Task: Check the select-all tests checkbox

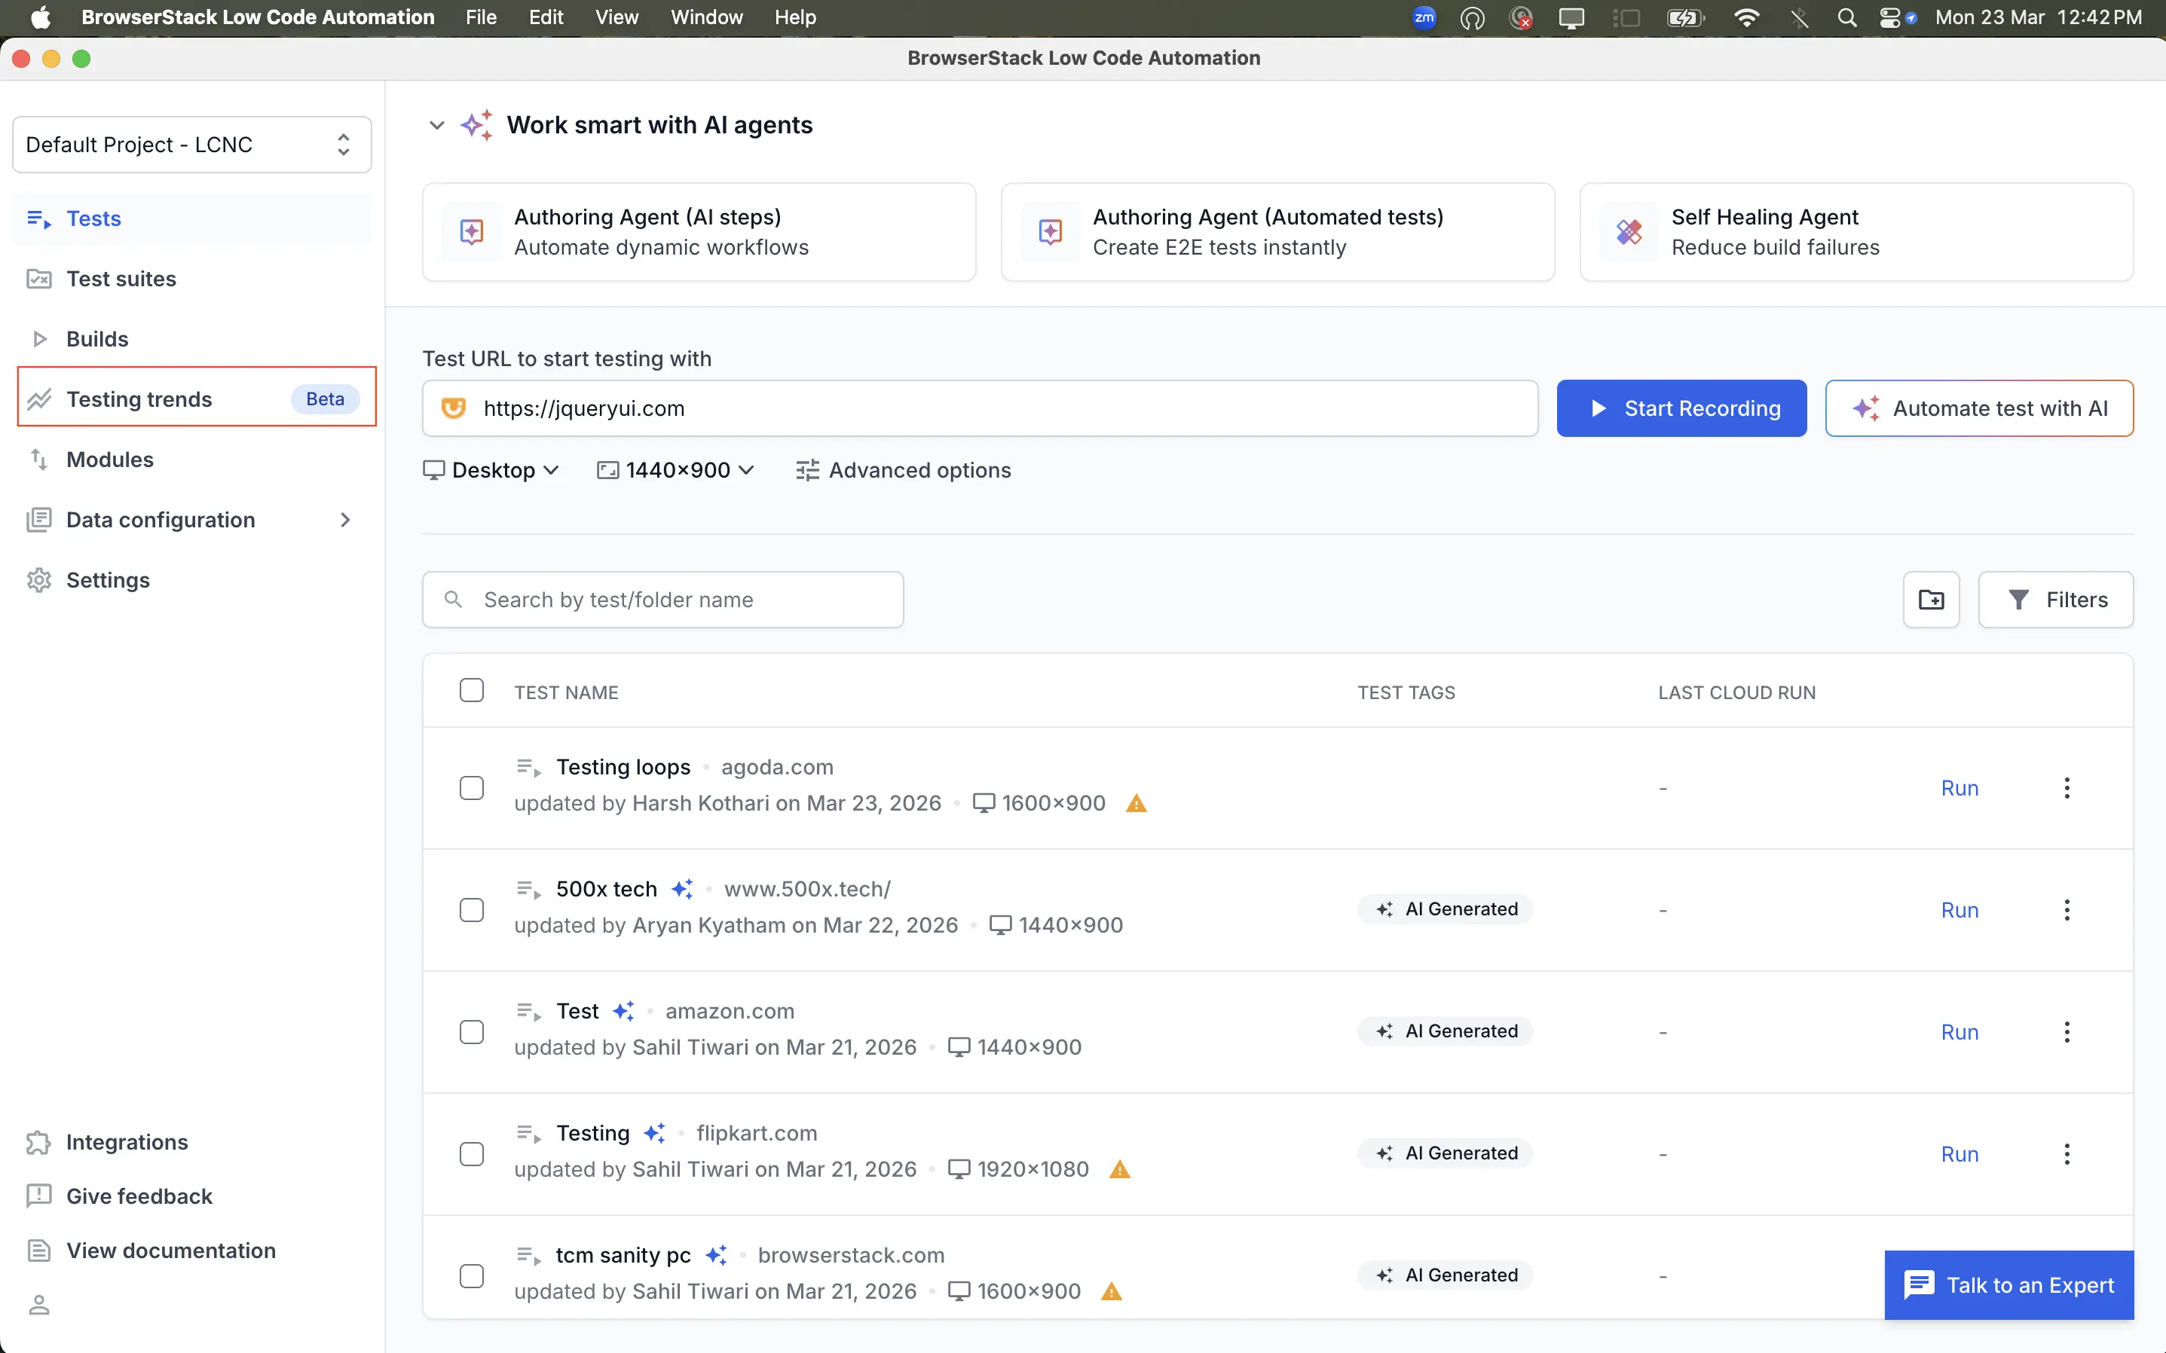Action: (471, 689)
